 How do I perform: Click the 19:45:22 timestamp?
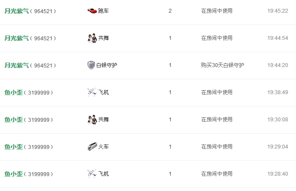pos(278,11)
